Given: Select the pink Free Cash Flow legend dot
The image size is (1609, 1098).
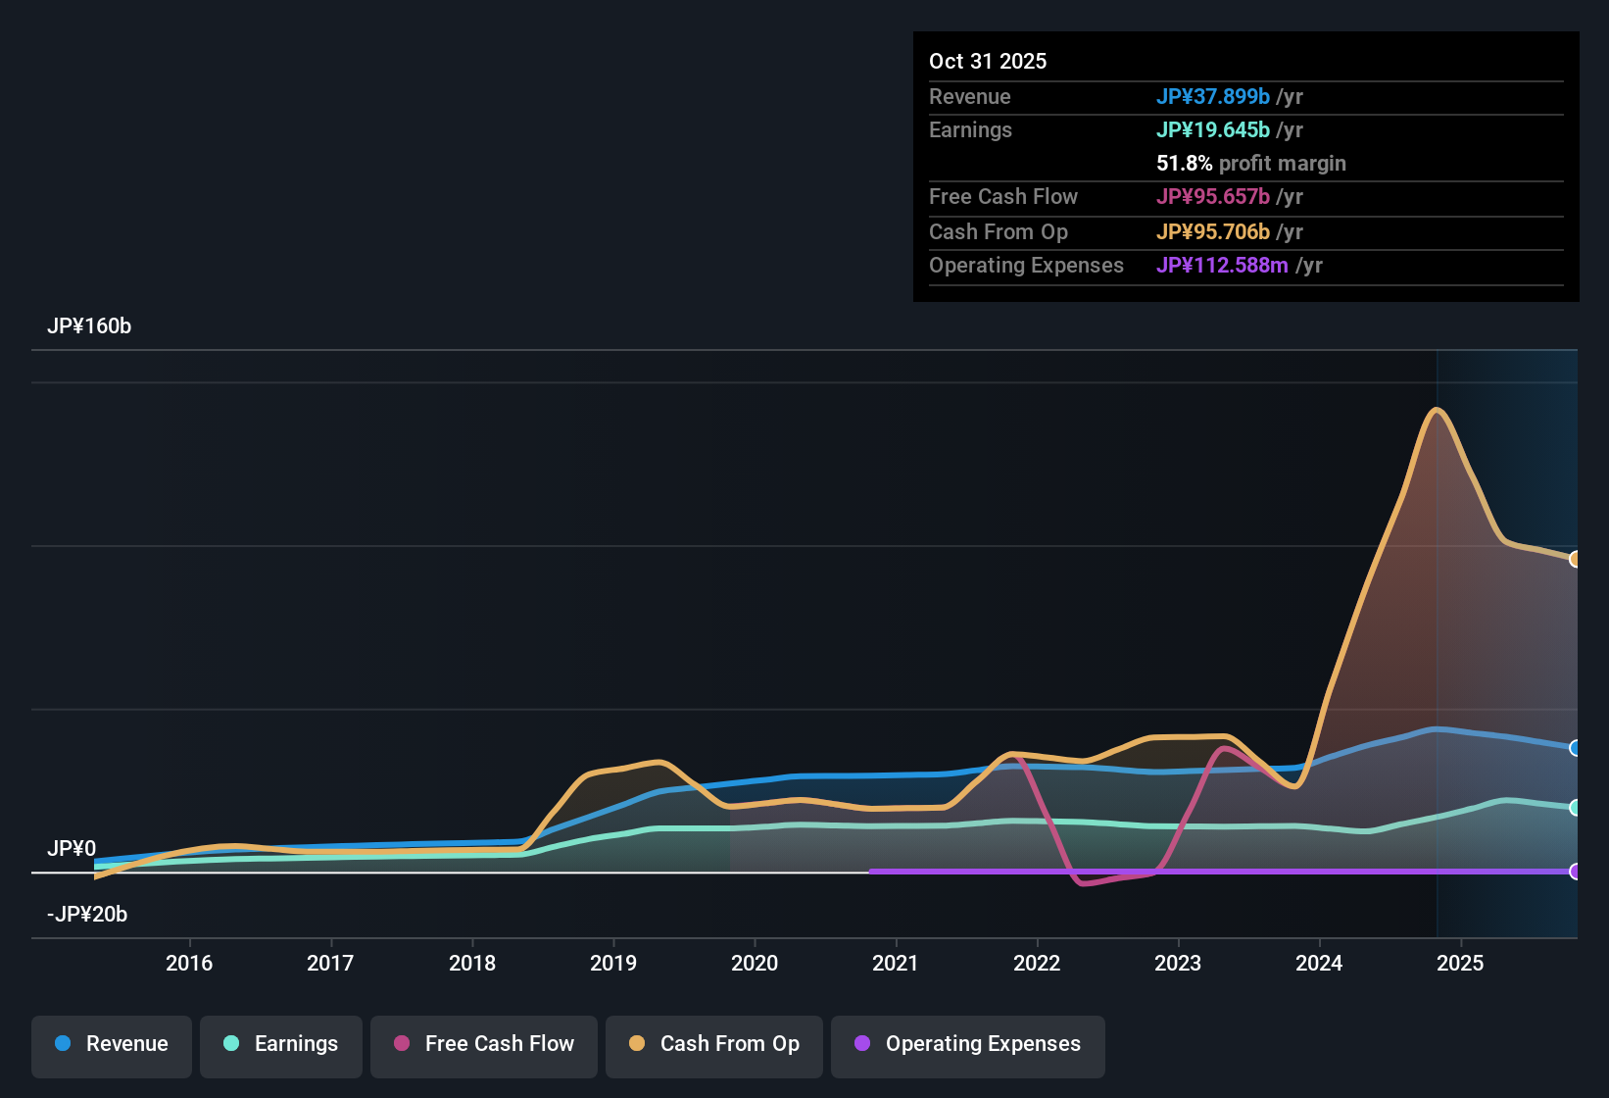Looking at the screenshot, I should [x=401, y=1044].
